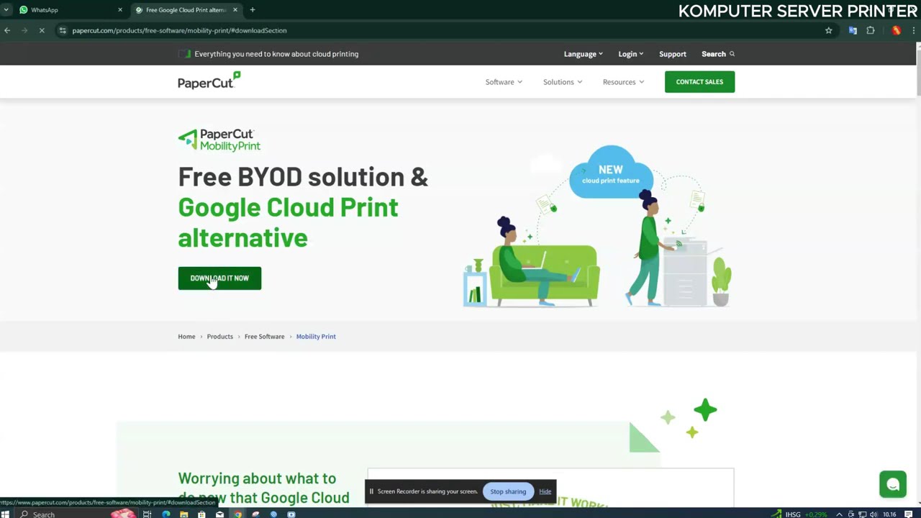
Task: Open Task View in the taskbar
Action: [x=147, y=514]
